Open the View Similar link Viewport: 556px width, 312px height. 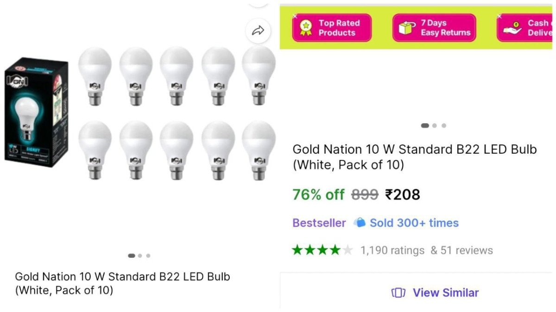click(445, 293)
